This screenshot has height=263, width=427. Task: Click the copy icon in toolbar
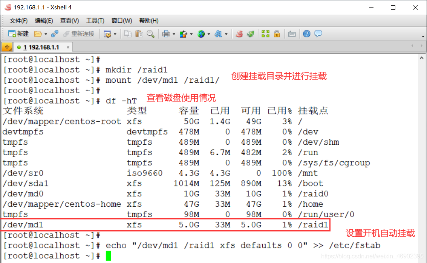(x=128, y=34)
